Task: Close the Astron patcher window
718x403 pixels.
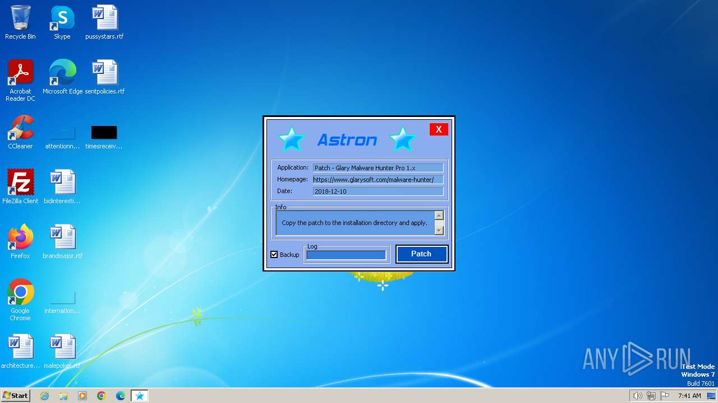Action: tap(439, 129)
